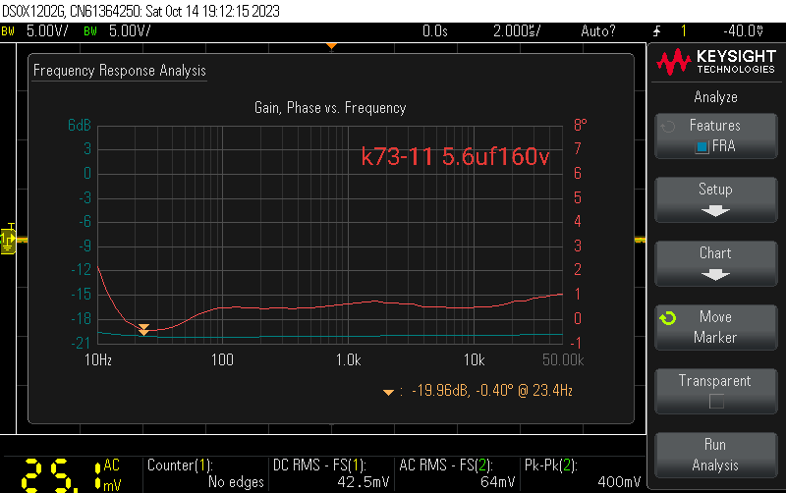Click the time base 2.000s/ value
Image resolution: width=786 pixels, height=493 pixels.
(517, 31)
